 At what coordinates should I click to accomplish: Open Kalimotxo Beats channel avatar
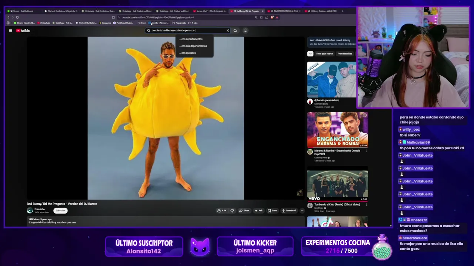[x=310, y=101]
